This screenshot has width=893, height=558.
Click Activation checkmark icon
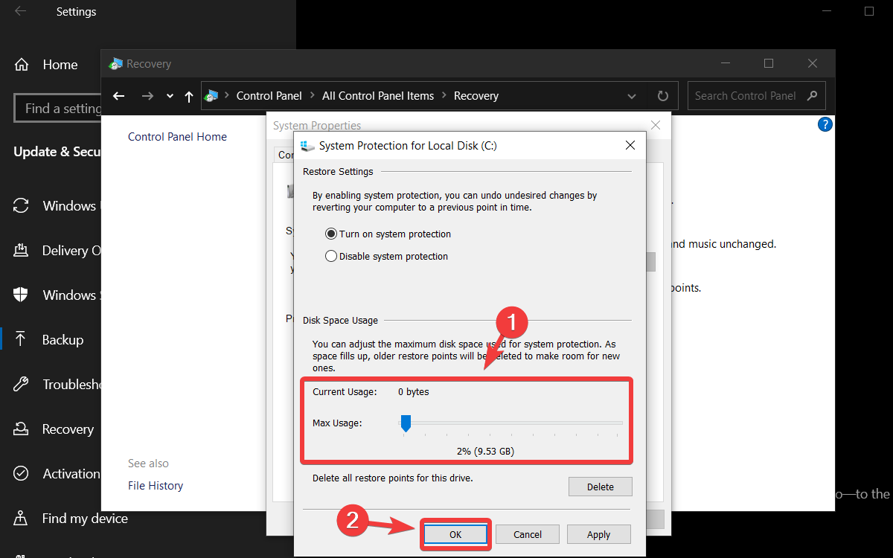pyautogui.click(x=22, y=474)
